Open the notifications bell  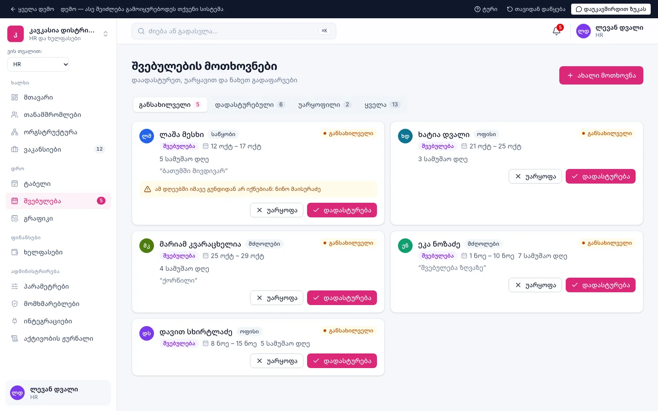[x=557, y=31]
